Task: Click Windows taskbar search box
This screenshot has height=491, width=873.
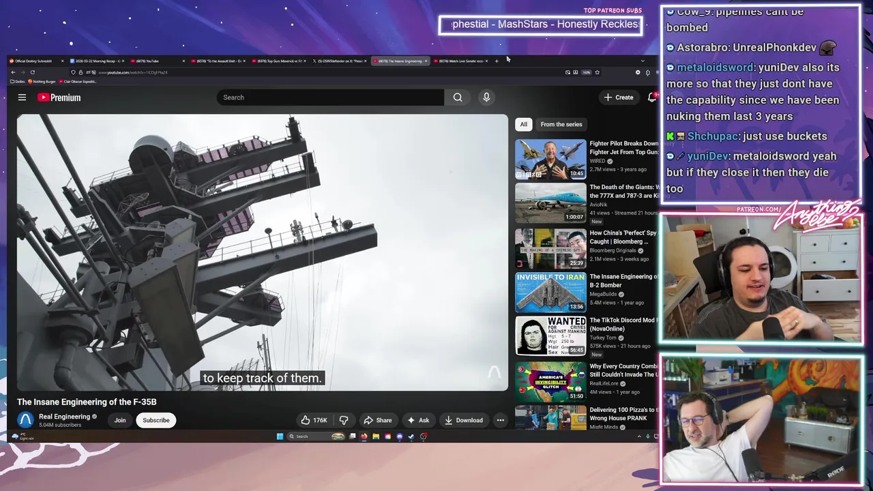Action: (316, 436)
